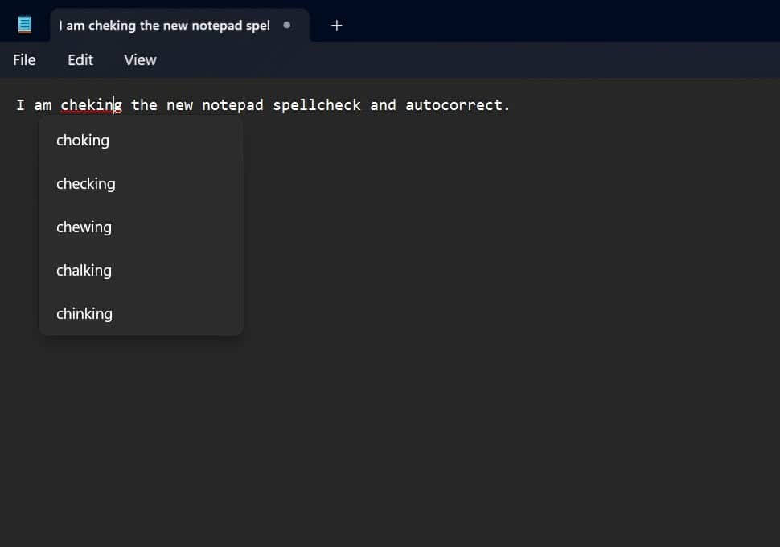Screen dimensions: 780x547
Task: Select 'checking' from the spelling suggestions
Action: (x=85, y=183)
